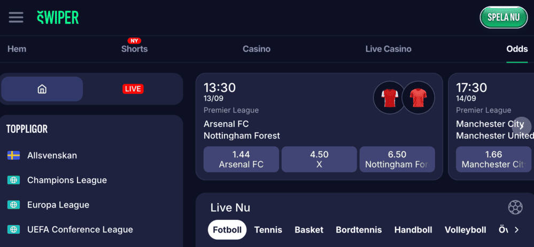Open the hamburger menu
Viewport: 534px width, 247px height.
point(16,18)
